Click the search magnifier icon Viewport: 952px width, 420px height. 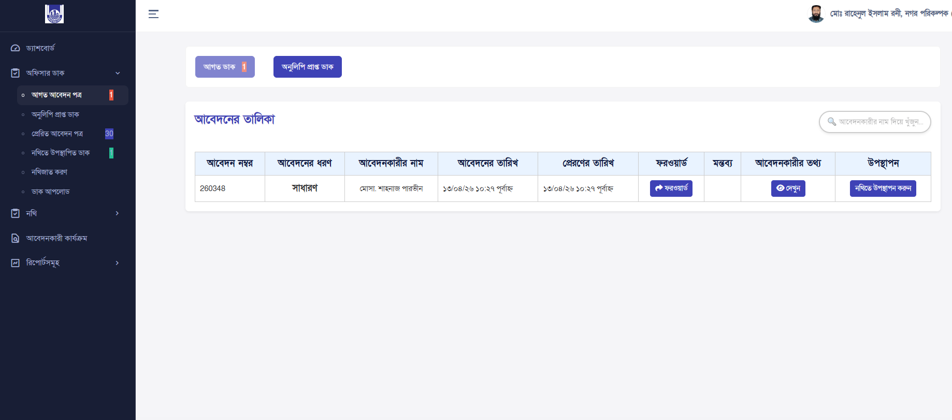832,122
